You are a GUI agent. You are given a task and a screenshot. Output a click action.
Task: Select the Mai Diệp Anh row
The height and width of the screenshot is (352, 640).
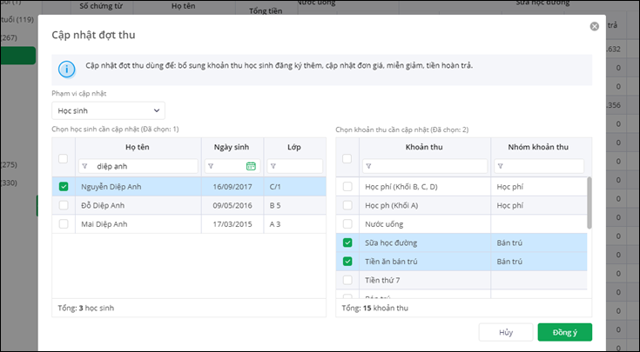139,224
